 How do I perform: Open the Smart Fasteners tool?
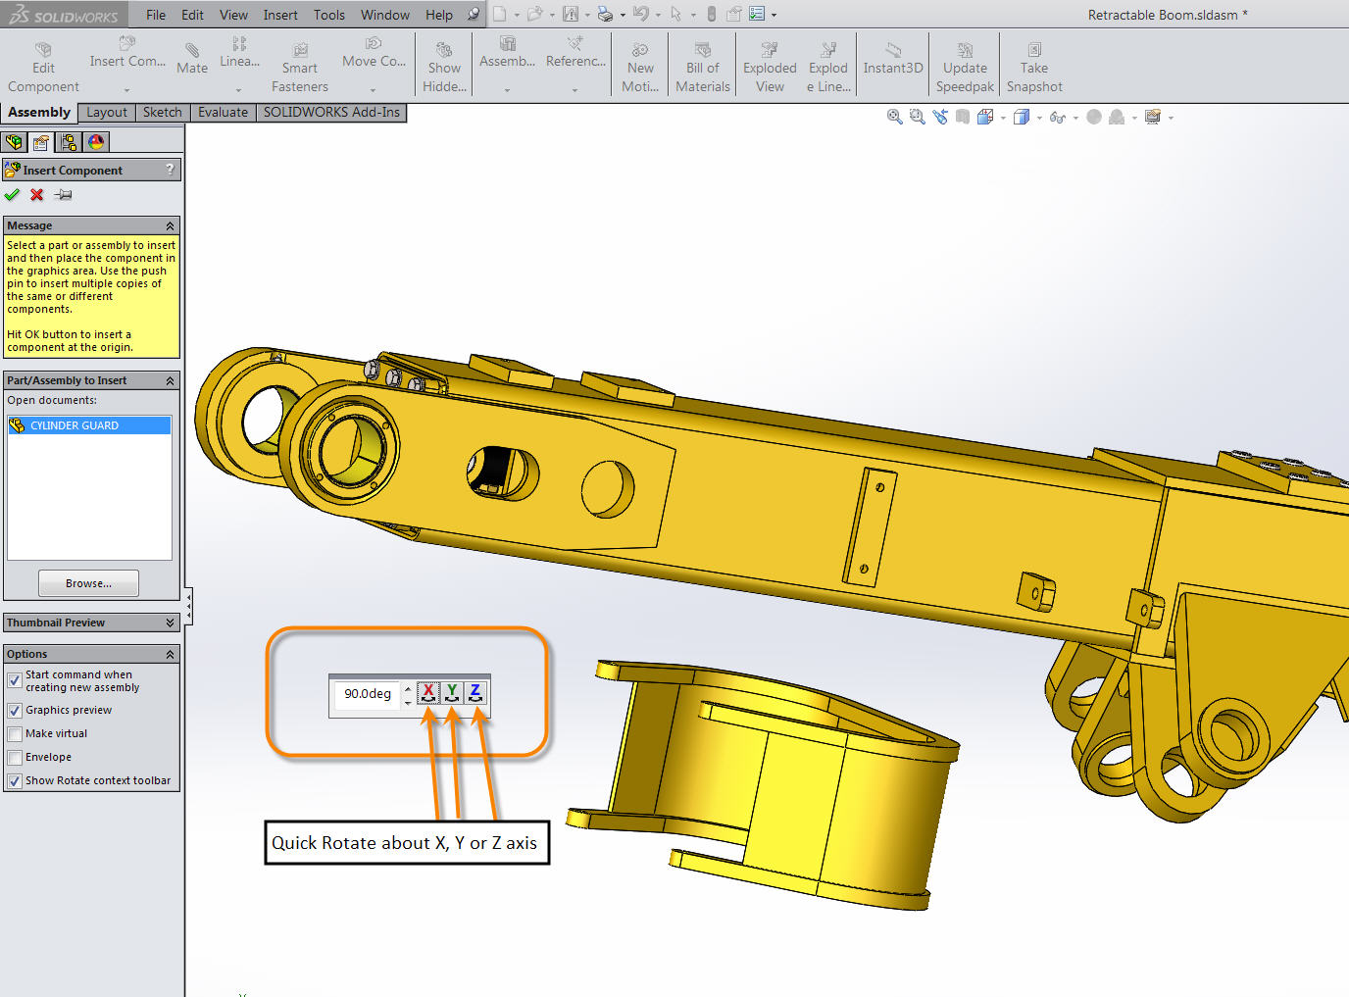(299, 62)
